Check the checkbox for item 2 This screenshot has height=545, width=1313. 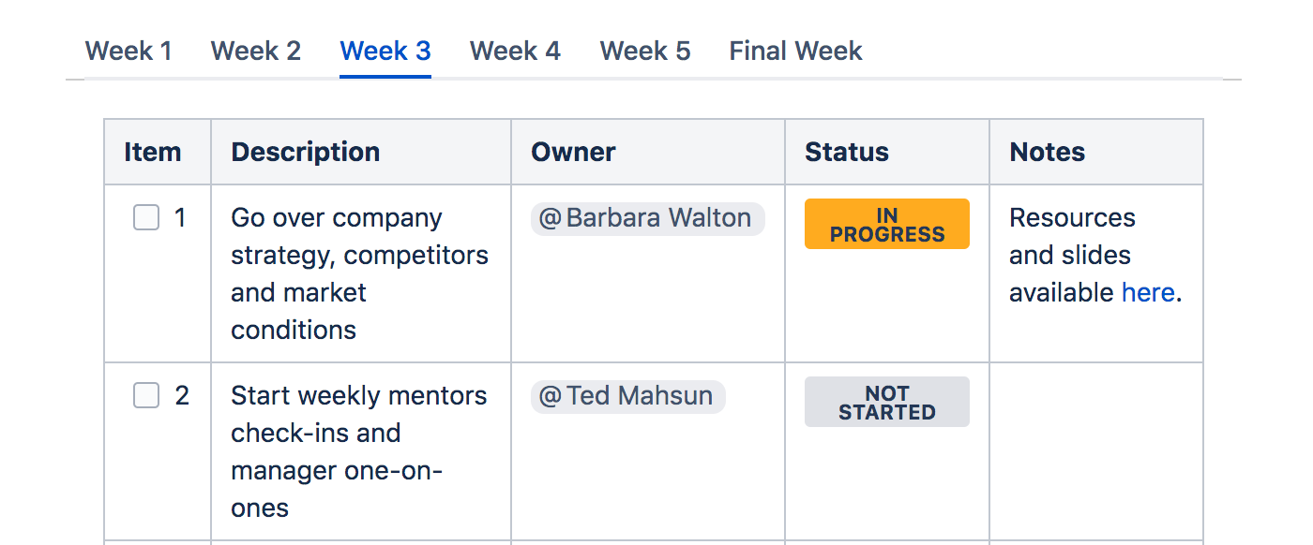145,395
